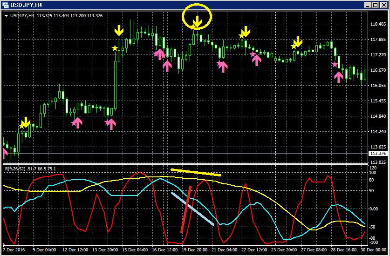Click the 30 Dec 00:00 time label
The height and width of the screenshot is (256, 390).
pyautogui.click(x=373, y=249)
